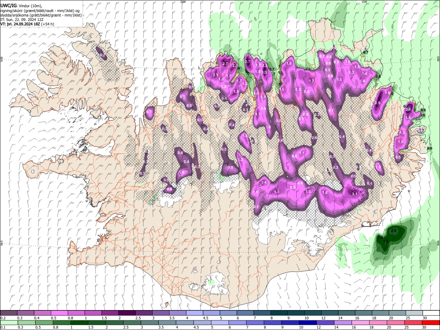
Task: Click the "3.6" snowfall value on the east coast
Action: tap(408, 109)
